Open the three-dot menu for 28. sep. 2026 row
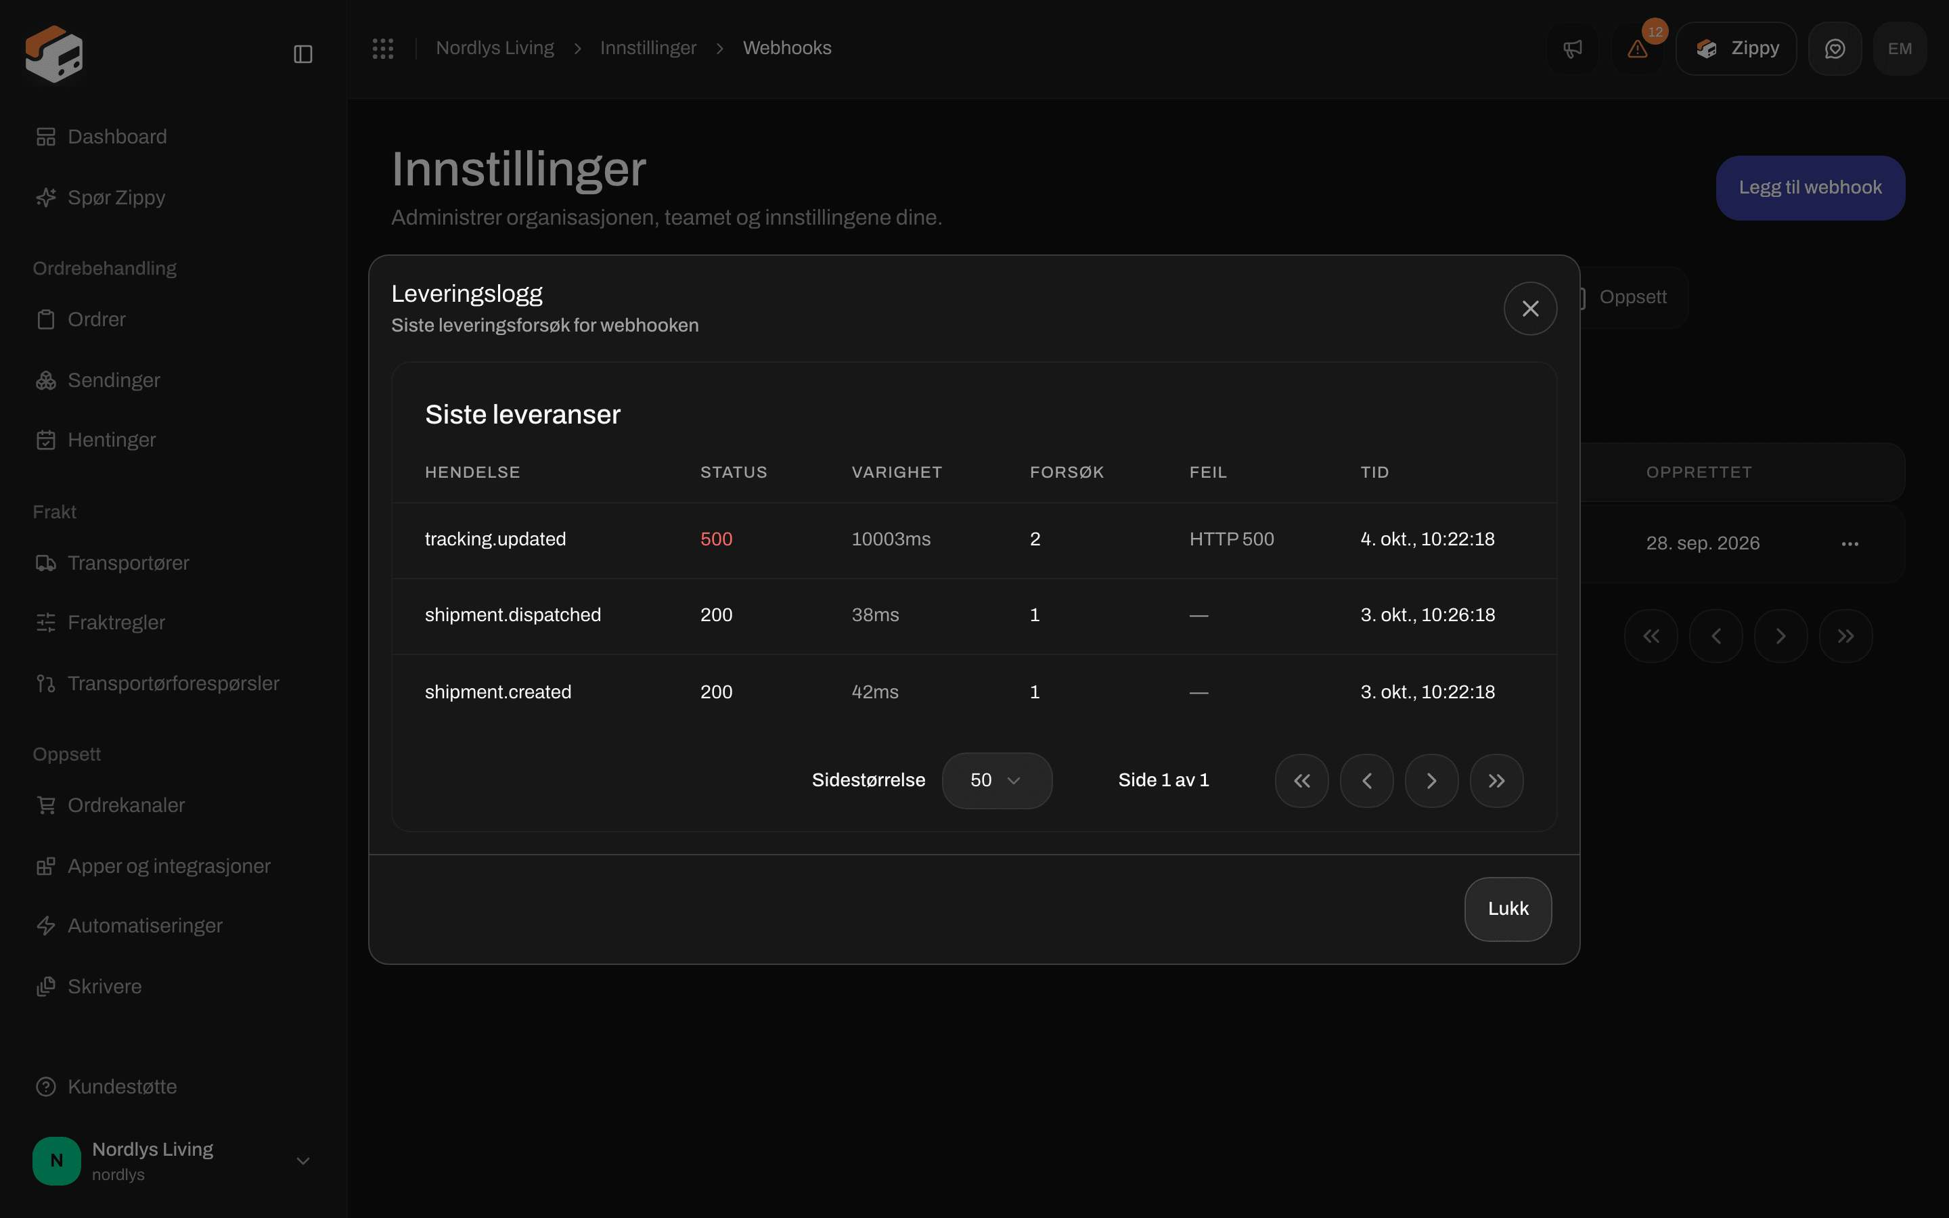Viewport: 1949px width, 1218px height. tap(1850, 544)
